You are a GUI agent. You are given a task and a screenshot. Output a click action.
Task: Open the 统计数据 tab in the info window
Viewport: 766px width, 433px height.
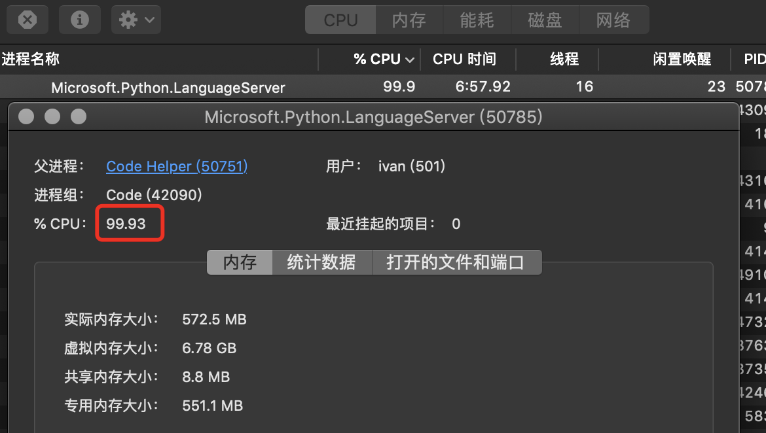tap(320, 262)
